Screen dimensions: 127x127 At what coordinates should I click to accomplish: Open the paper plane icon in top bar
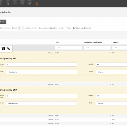(30, 3)
